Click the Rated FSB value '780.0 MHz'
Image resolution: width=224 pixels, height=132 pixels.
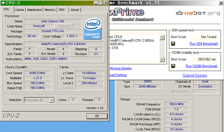pos(37,88)
